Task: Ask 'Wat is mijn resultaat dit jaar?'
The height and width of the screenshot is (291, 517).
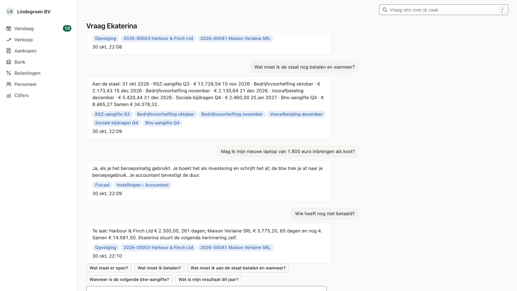Action: pos(208,279)
